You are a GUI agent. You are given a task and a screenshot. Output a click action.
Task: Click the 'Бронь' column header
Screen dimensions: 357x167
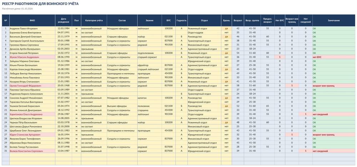226,20
